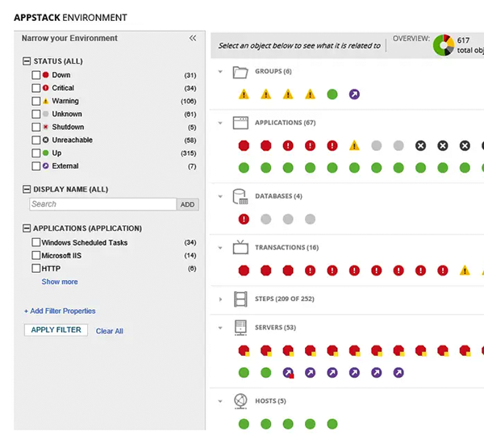Select the first unreachable application icon

pyautogui.click(x=420, y=145)
